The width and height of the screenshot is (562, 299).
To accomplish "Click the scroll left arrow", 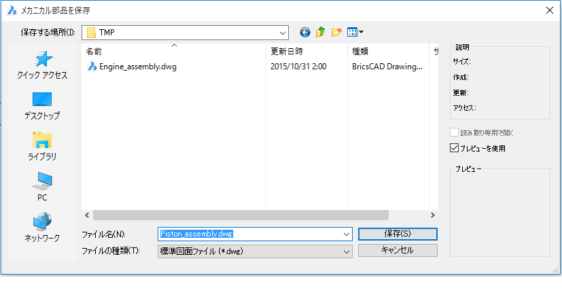I will click(87, 215).
